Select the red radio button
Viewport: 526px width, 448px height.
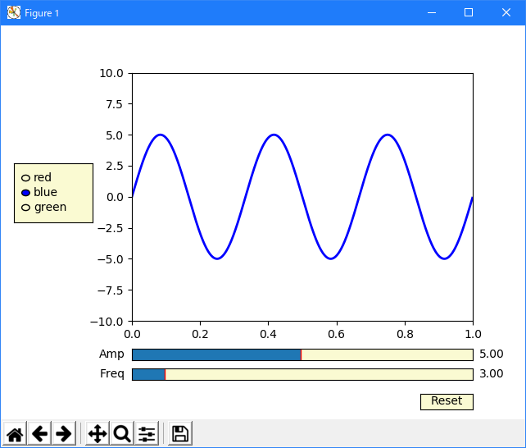pos(25,178)
